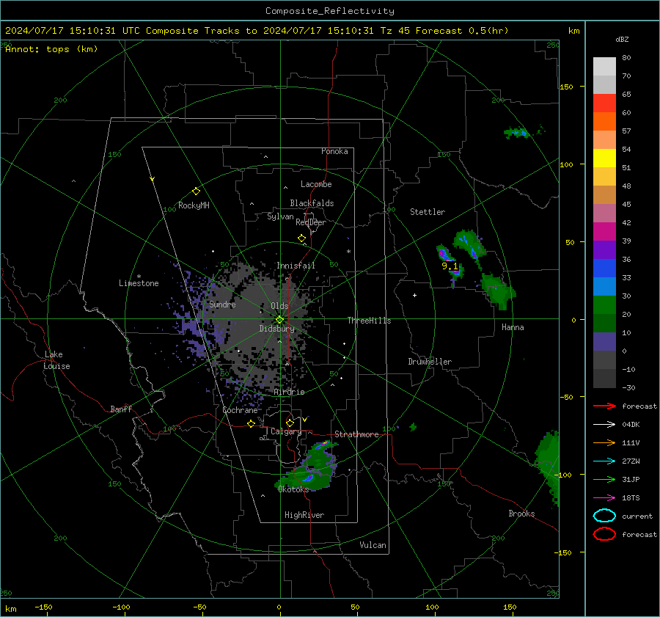
Task: Select the cyan 'current' ellipse symbol
Action: tap(604, 516)
